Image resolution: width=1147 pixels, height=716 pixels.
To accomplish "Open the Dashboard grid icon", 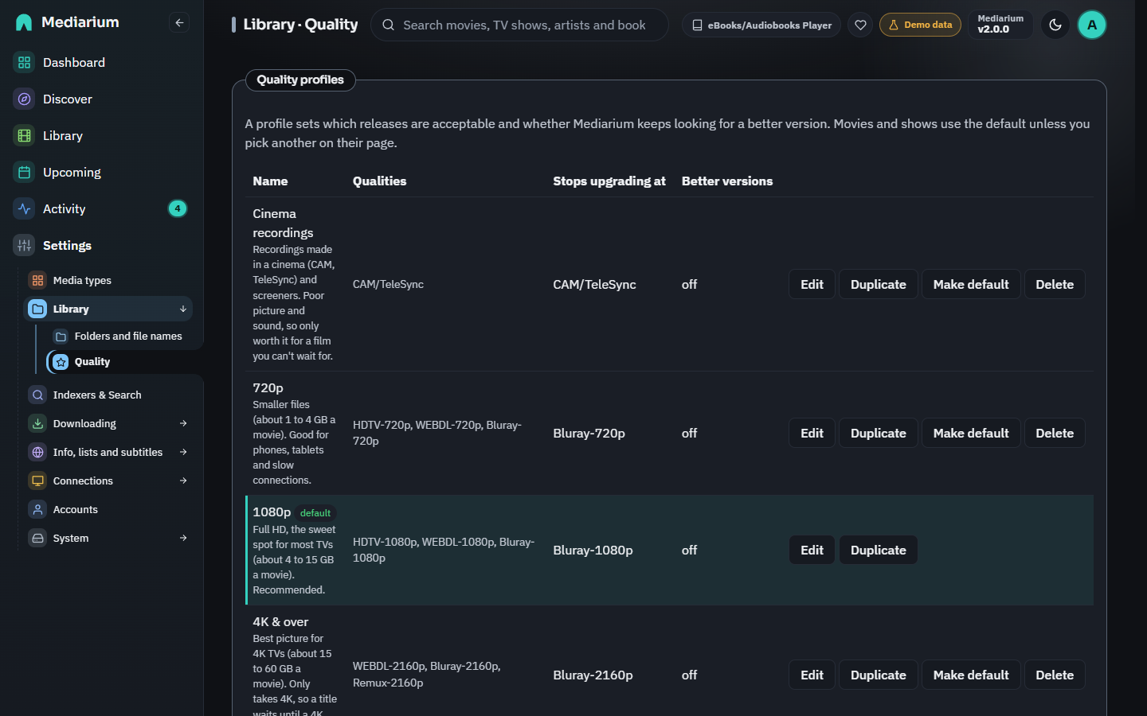I will coord(25,62).
